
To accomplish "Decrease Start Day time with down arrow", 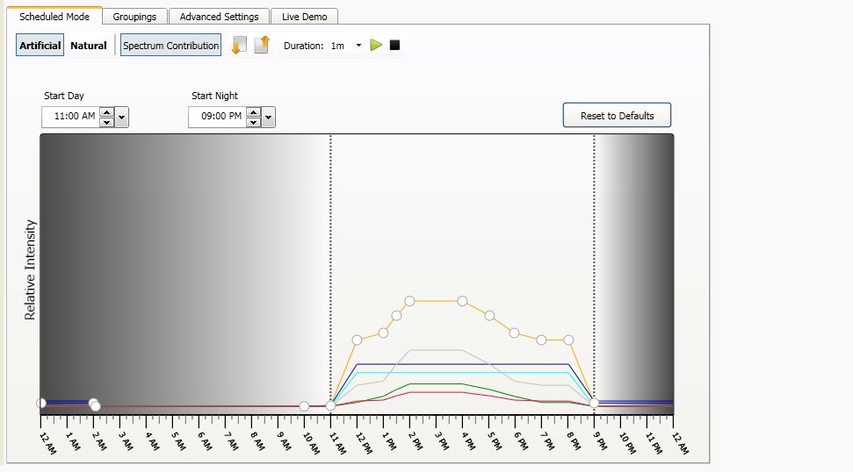I will pyautogui.click(x=106, y=122).
